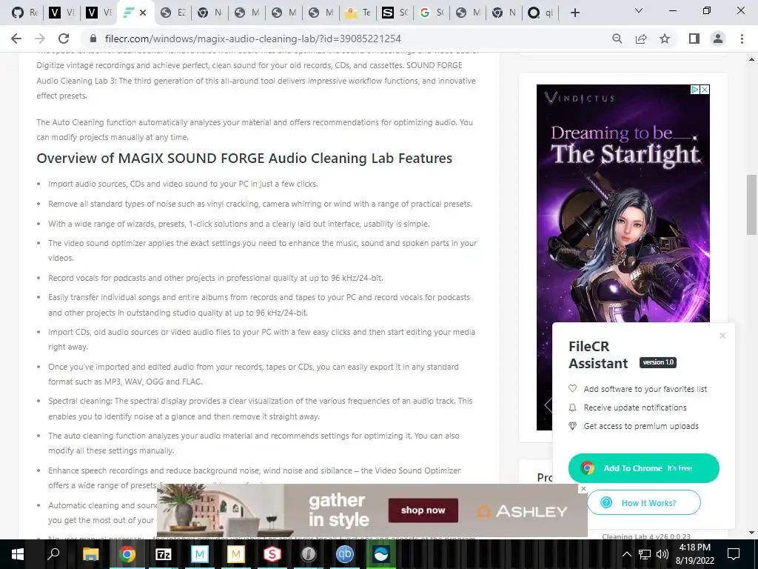The width and height of the screenshot is (758, 569).
Task: Show hidden system tray icons
Action: [x=626, y=554]
